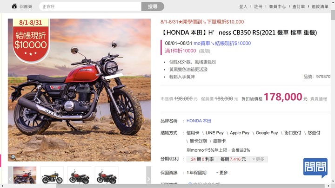Image resolution: width=335 pixels, height=188 pixels.
Task: Open the 問問 chat assistant icon
Action: (x=315, y=168)
